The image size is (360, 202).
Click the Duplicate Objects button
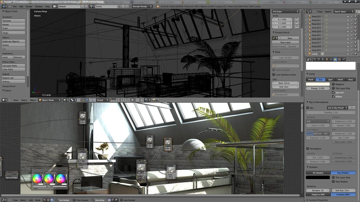pos(13,41)
